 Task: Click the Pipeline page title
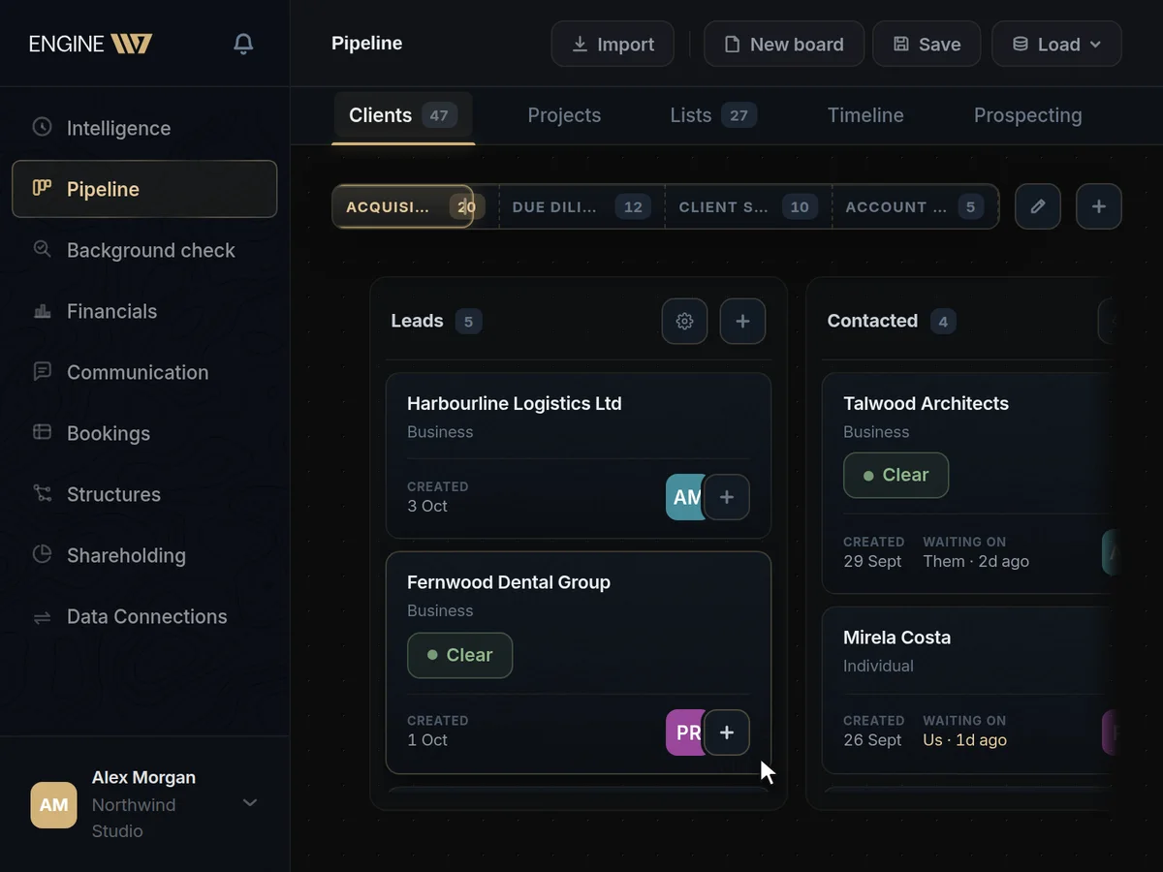[366, 44]
